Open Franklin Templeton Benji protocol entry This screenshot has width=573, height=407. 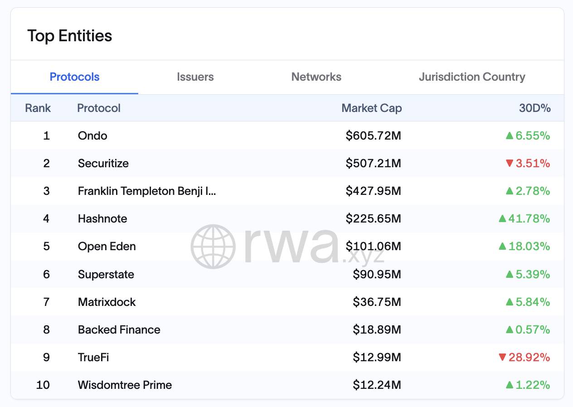point(147,191)
